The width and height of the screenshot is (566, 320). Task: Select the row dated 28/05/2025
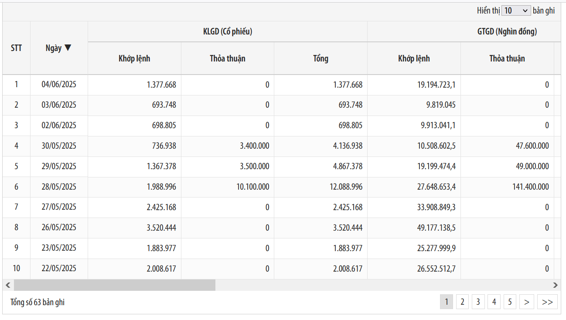(x=59, y=187)
